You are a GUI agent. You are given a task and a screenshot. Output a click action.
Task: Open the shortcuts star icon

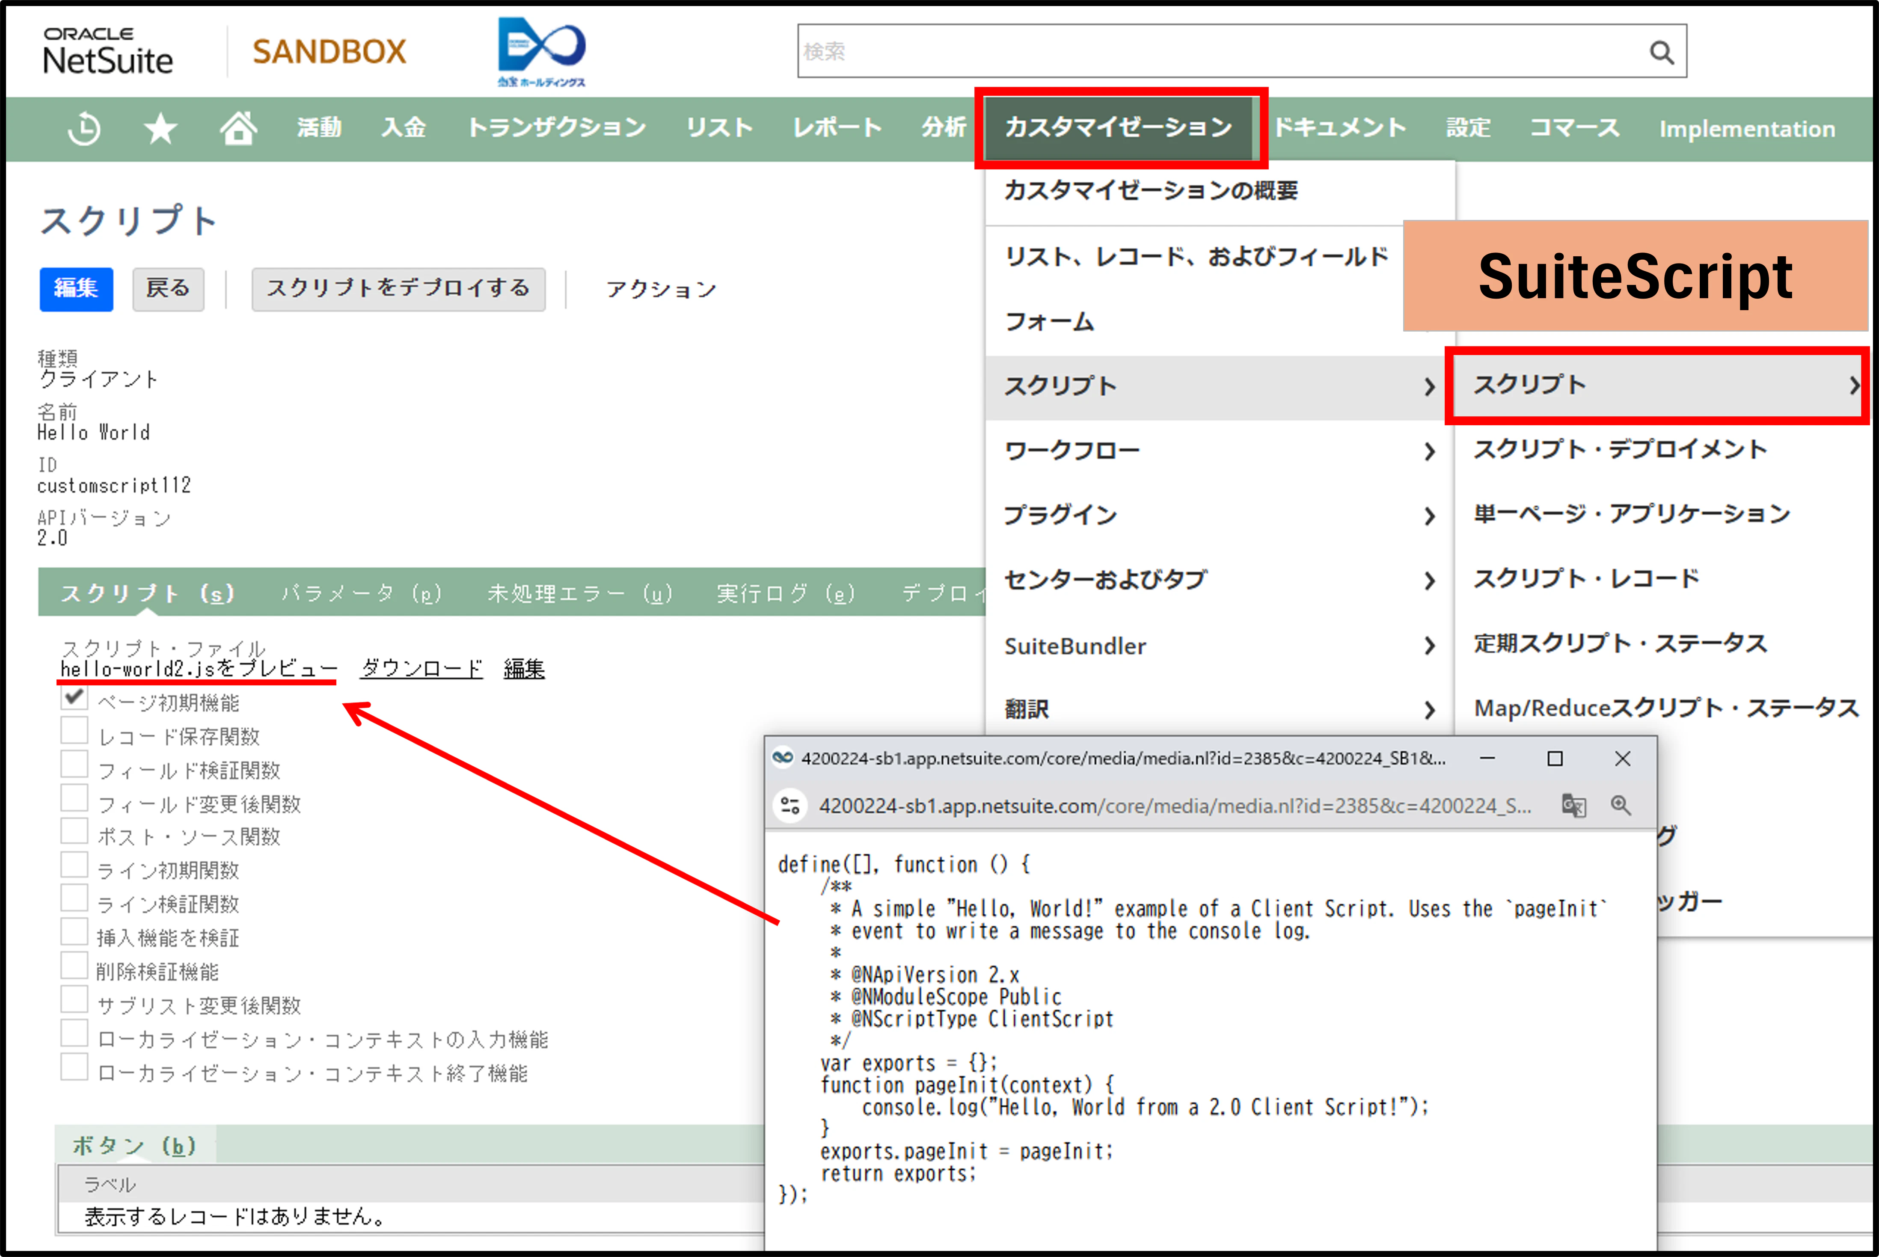[x=160, y=128]
